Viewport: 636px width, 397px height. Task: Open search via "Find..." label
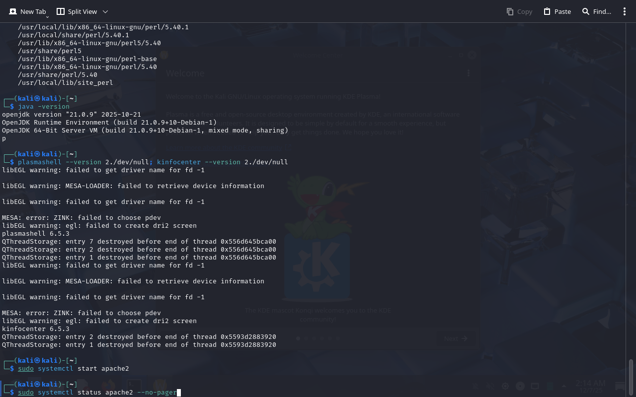(602, 11)
